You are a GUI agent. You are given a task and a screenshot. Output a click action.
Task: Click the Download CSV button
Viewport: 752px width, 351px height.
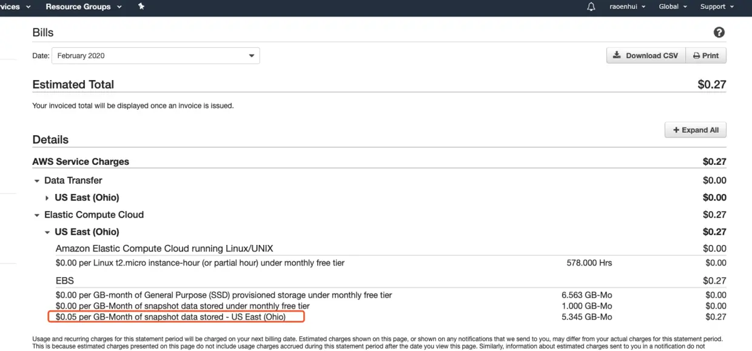[x=646, y=56]
